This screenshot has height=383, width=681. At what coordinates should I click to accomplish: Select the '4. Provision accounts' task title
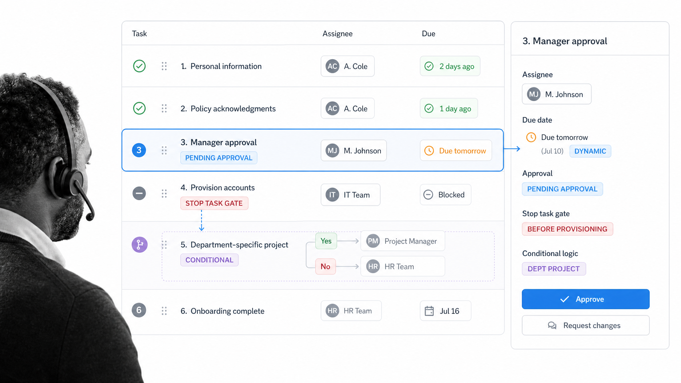[x=217, y=188]
